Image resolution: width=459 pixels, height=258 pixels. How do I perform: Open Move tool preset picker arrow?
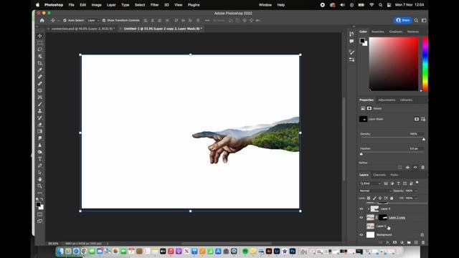(58, 21)
